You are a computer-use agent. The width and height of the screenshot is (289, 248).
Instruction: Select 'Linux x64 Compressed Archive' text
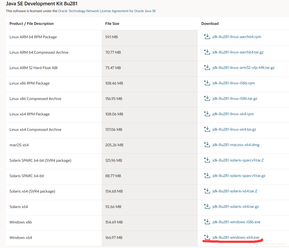click(x=35, y=130)
